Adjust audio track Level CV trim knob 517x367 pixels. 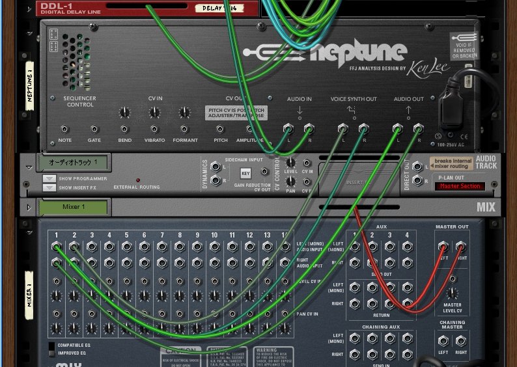(290, 163)
